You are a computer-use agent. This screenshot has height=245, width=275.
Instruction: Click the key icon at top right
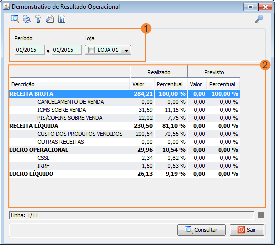pos(259,19)
